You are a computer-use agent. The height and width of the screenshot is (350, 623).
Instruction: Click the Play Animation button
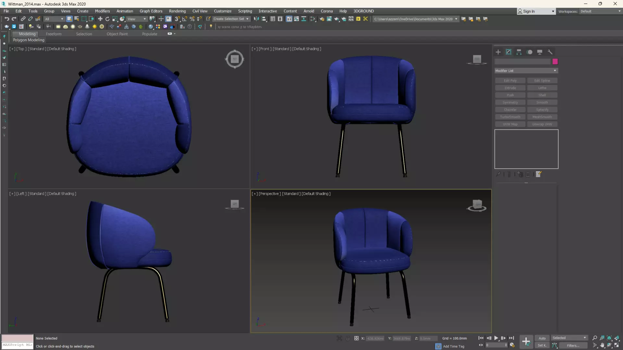tap(496, 338)
